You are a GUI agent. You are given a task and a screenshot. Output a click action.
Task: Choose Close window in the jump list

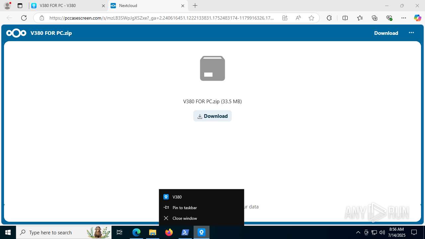tap(202, 218)
